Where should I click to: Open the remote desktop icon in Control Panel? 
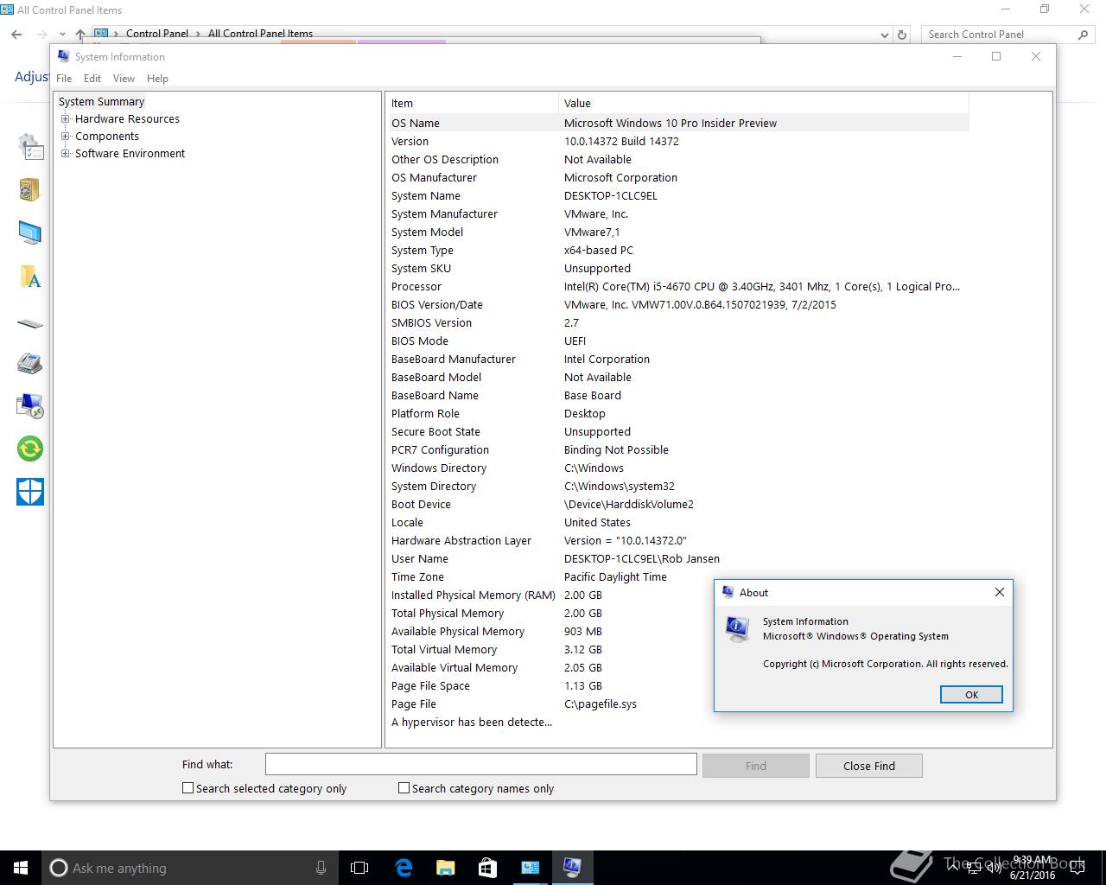30,405
